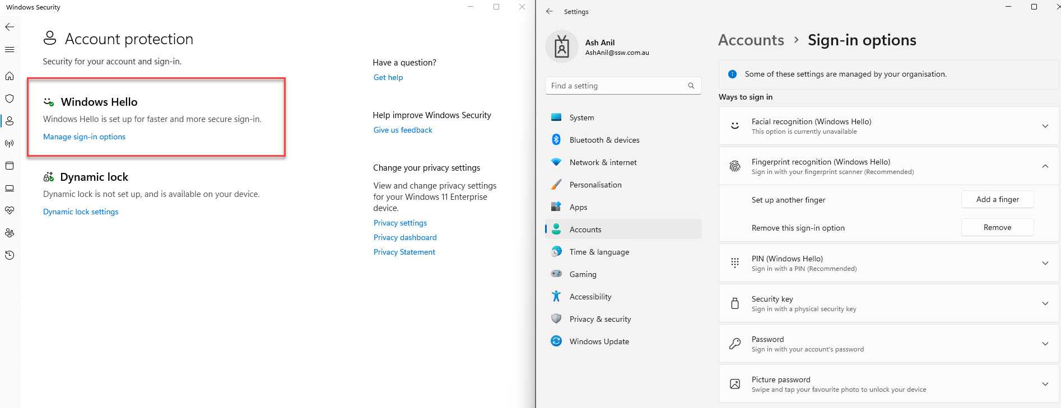Viewport: 1061px width, 408px height.
Task: Open Device performance & health heart icon
Action: click(x=10, y=210)
